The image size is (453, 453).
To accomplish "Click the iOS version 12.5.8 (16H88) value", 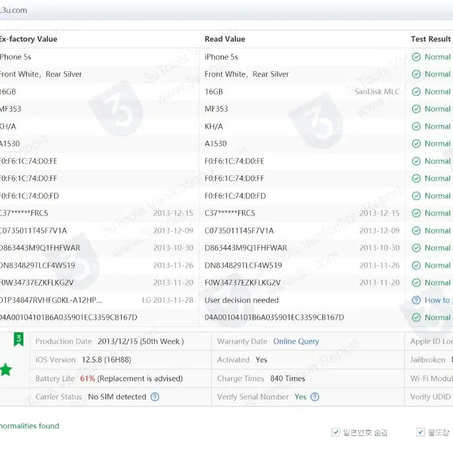I will click(x=107, y=360).
